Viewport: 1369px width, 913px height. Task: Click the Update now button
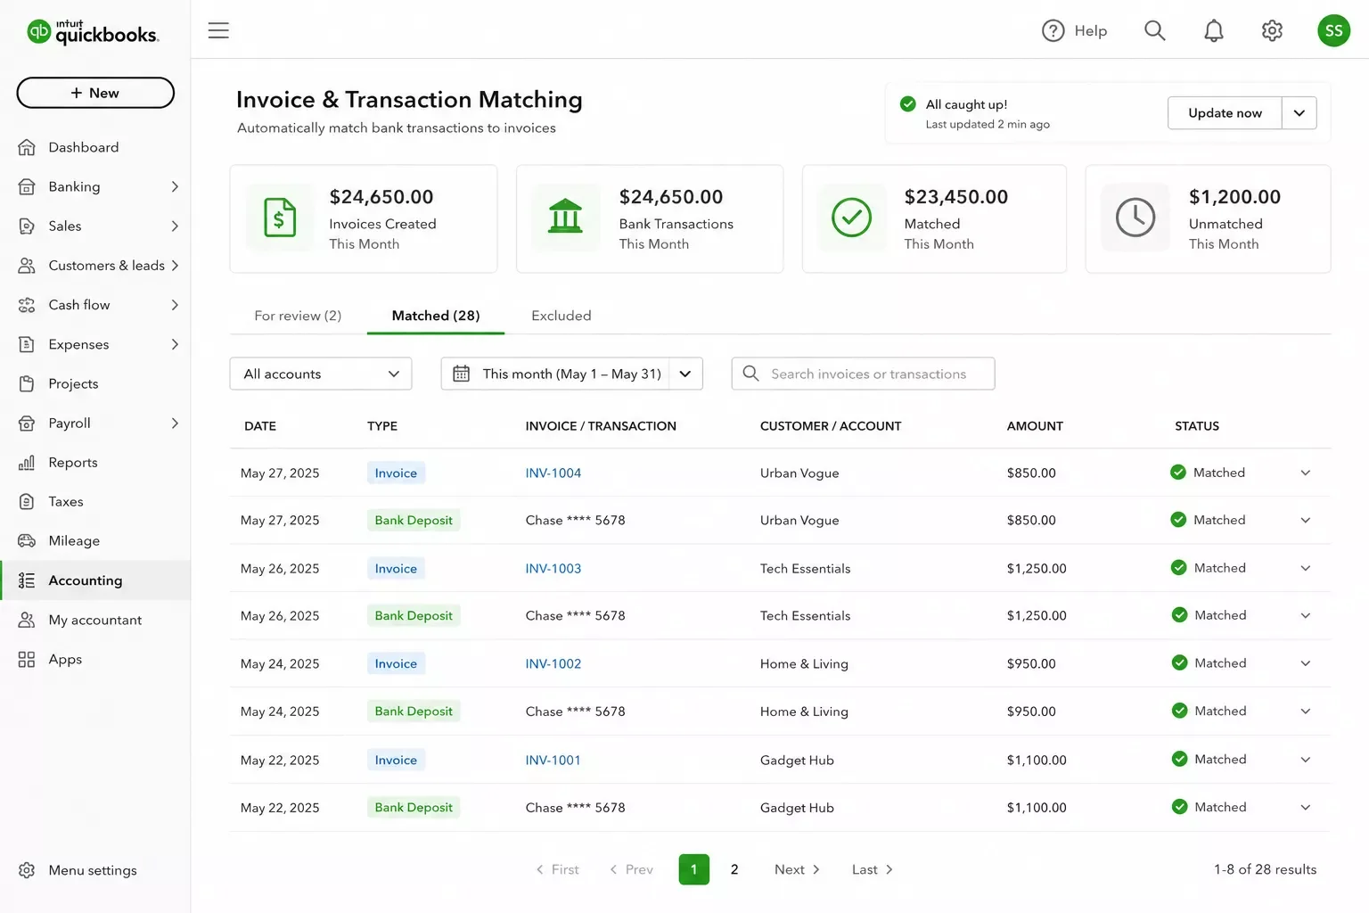pos(1225,113)
